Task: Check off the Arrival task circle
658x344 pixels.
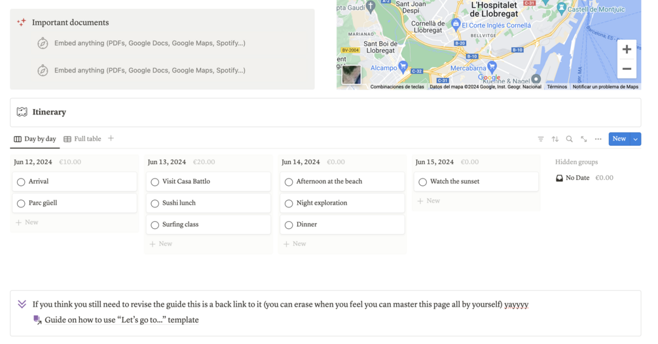Action: click(x=21, y=182)
